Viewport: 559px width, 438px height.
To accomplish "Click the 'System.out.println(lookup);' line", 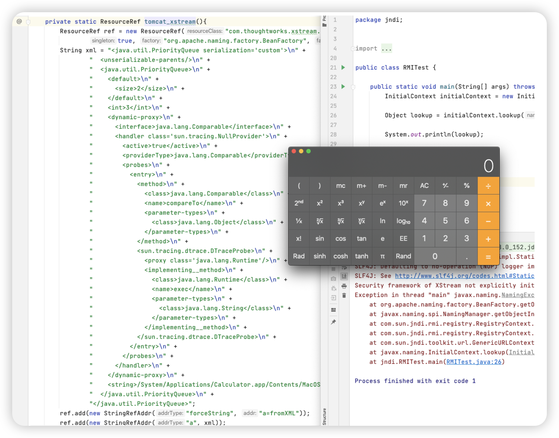I will coord(434,134).
